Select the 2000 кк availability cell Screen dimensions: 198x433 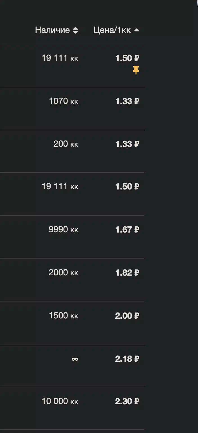click(64, 273)
